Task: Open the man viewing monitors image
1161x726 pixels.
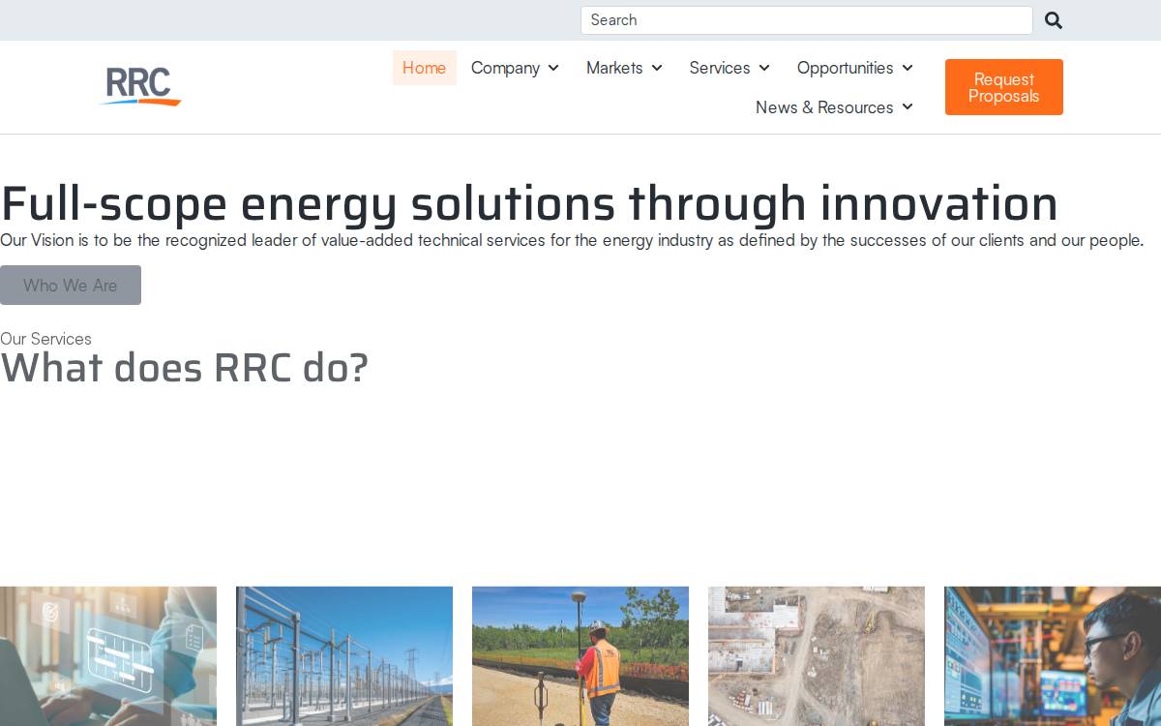Action: tap(1053, 656)
